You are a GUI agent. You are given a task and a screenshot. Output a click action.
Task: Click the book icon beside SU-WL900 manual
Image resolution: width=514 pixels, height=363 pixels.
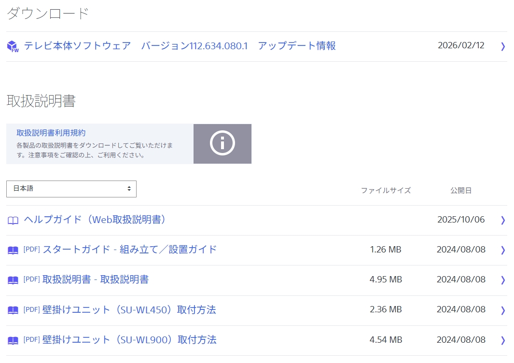pos(13,340)
